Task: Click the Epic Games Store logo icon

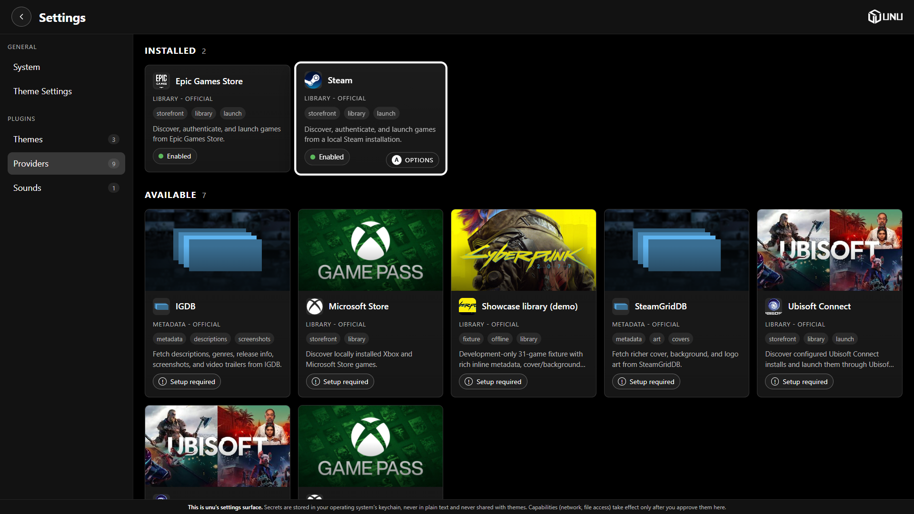Action: coord(161,81)
